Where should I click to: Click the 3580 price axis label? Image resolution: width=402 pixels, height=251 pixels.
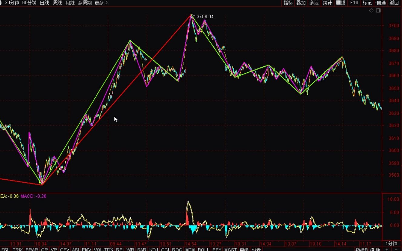click(394, 175)
